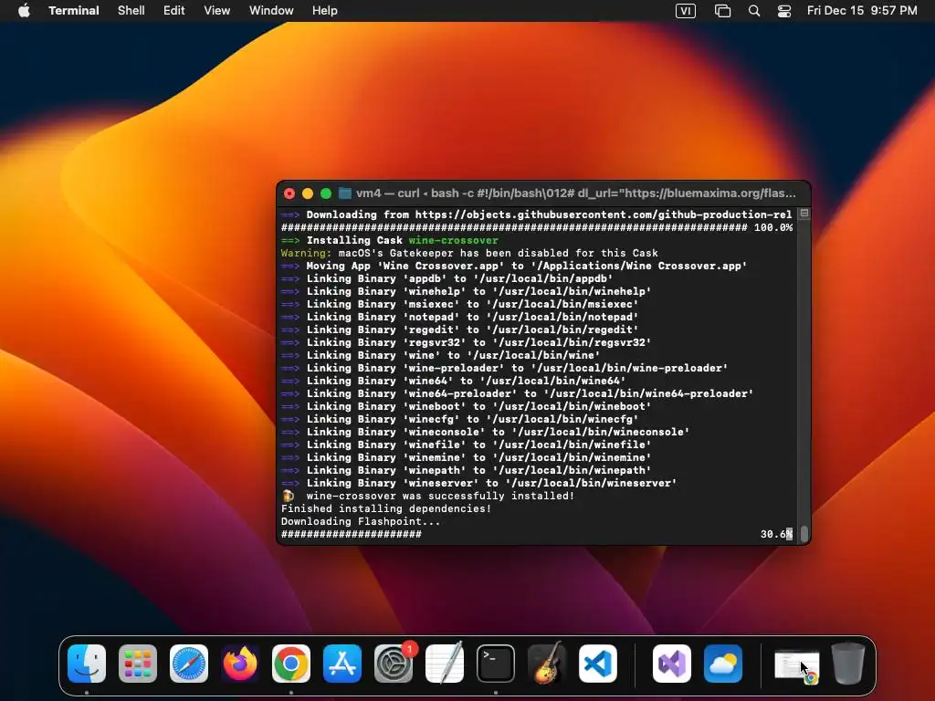
Task: Click the Gatekeeper warning line
Action: click(x=469, y=254)
